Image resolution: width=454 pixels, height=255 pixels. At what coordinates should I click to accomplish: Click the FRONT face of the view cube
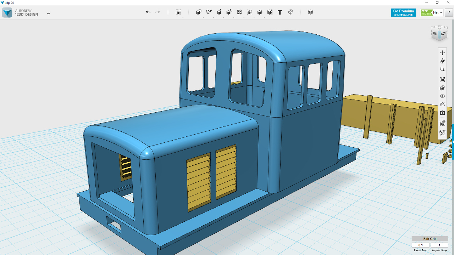443,34
